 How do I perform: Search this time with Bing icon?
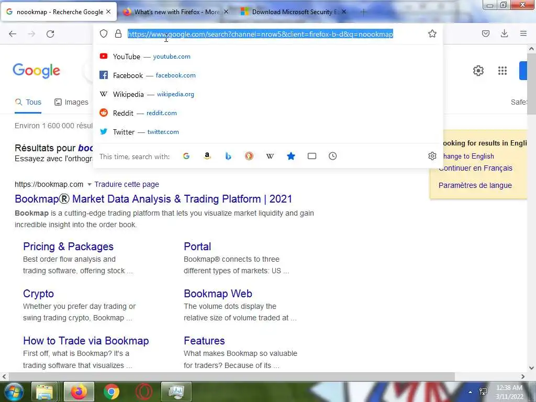[228, 156]
